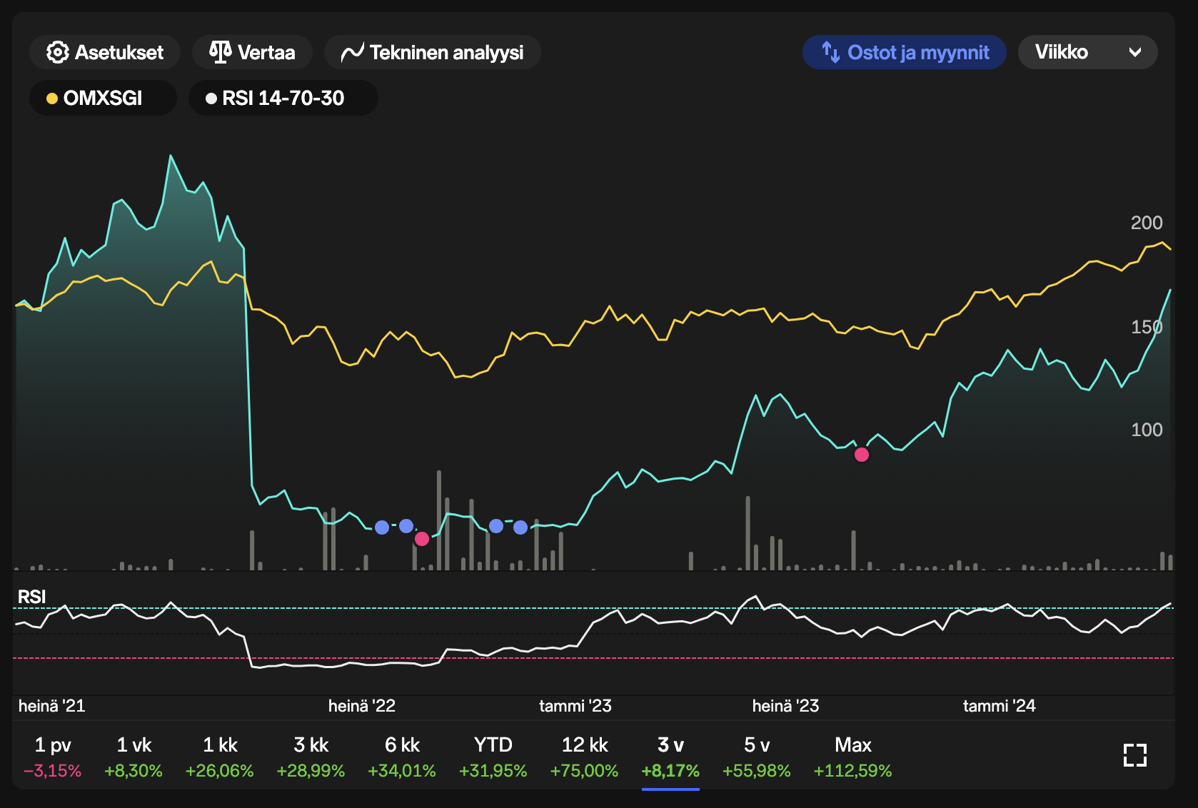Click the chevron arrow beside Viikko
Screen dimensions: 1198x808
coord(1134,52)
